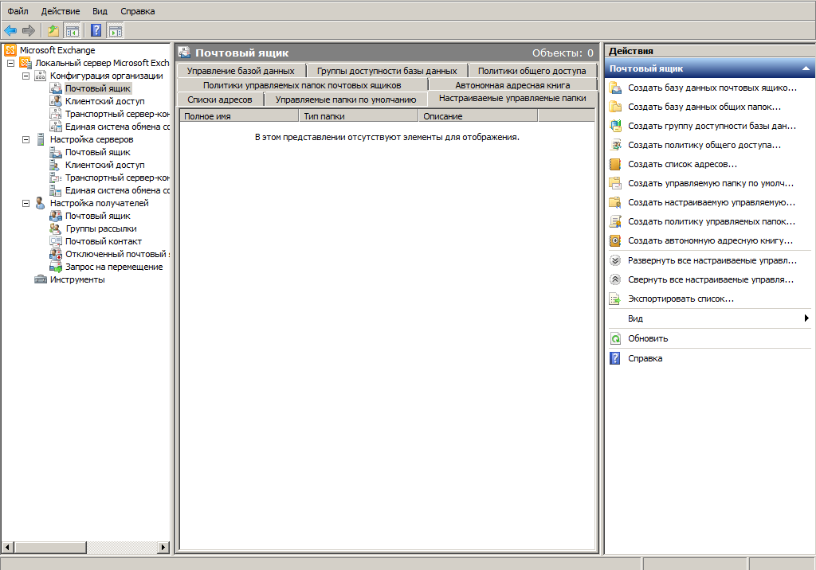This screenshot has width=816, height=570.
Task: Click the Конфигурация организации node icon
Action: tap(40, 76)
